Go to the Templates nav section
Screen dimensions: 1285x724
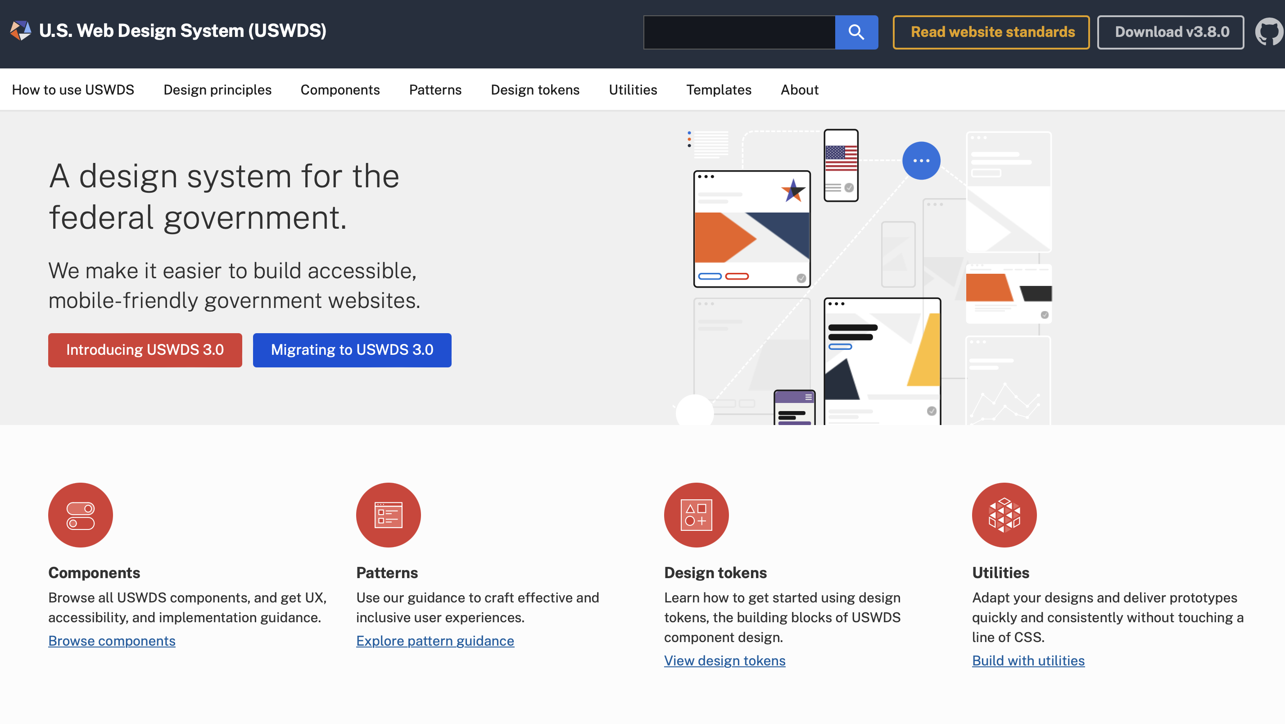(x=718, y=90)
